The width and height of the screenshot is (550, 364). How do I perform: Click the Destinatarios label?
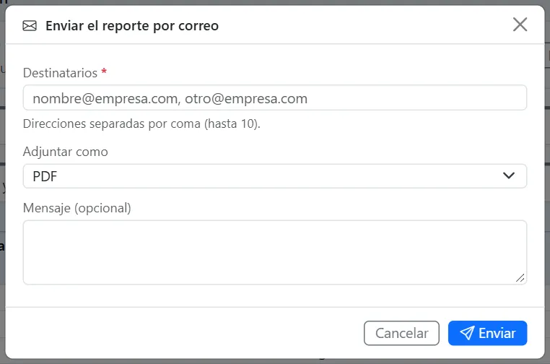(x=61, y=73)
